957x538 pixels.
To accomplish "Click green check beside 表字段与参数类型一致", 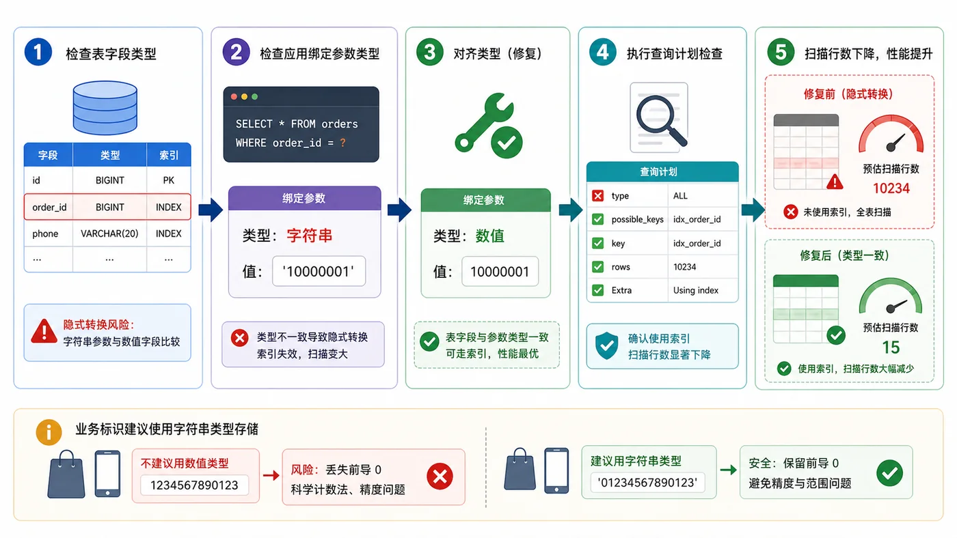I will (x=429, y=341).
